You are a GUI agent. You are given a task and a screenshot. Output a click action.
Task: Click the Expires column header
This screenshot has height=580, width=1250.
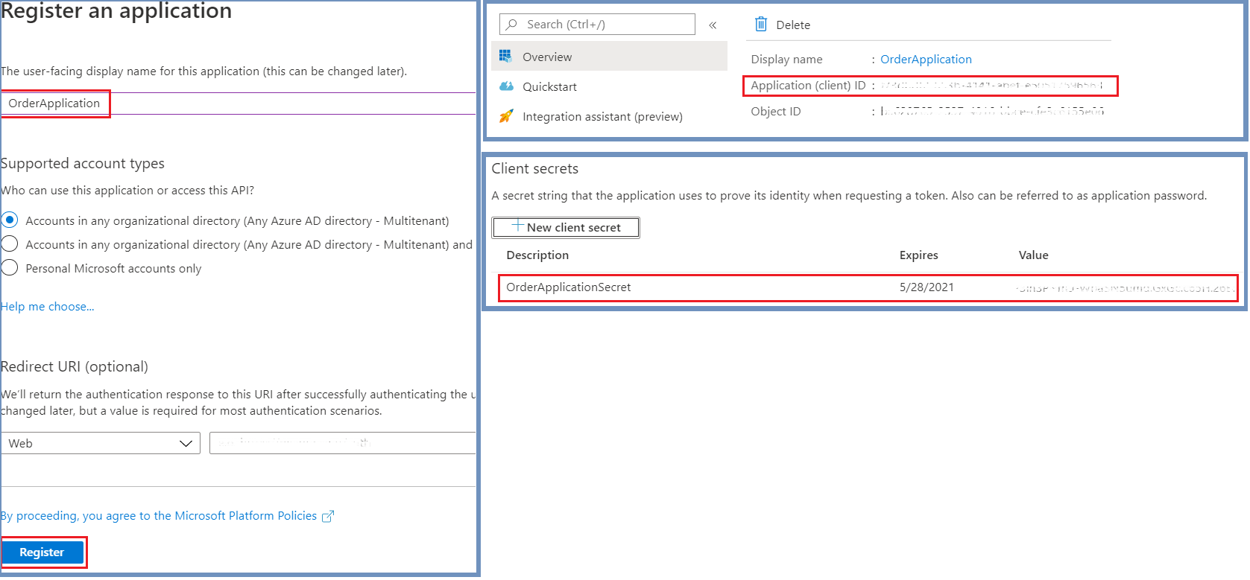click(x=919, y=255)
